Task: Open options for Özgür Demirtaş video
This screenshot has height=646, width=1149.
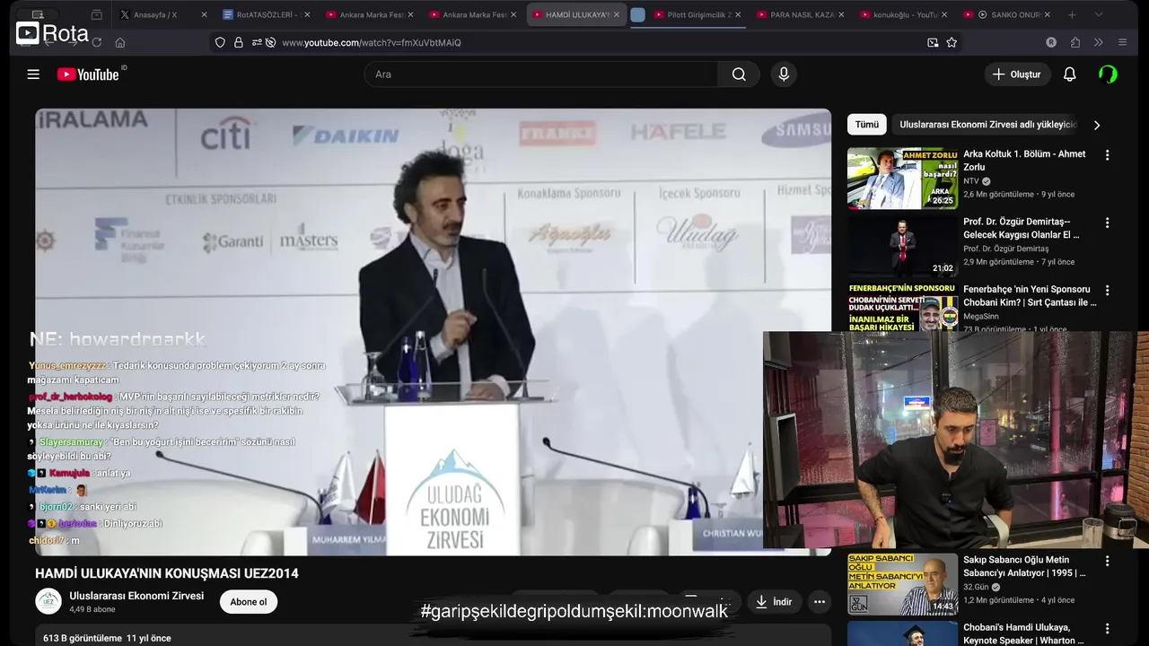Action: pos(1107,223)
